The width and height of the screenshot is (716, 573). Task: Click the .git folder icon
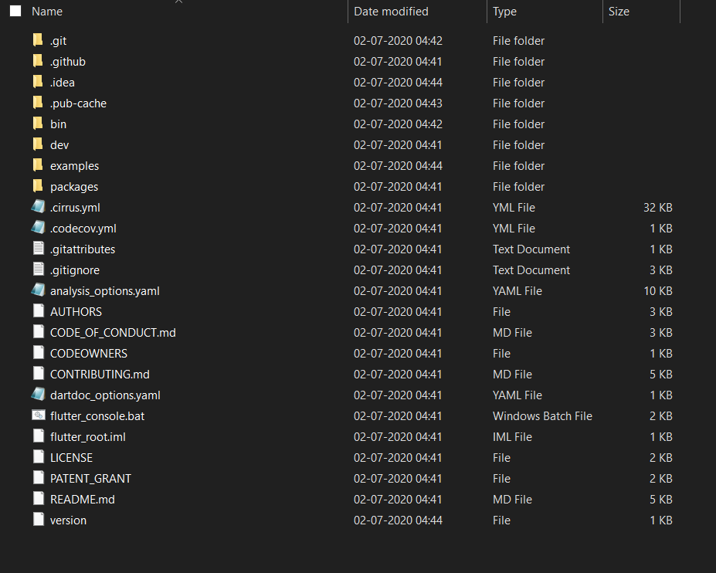(39, 40)
